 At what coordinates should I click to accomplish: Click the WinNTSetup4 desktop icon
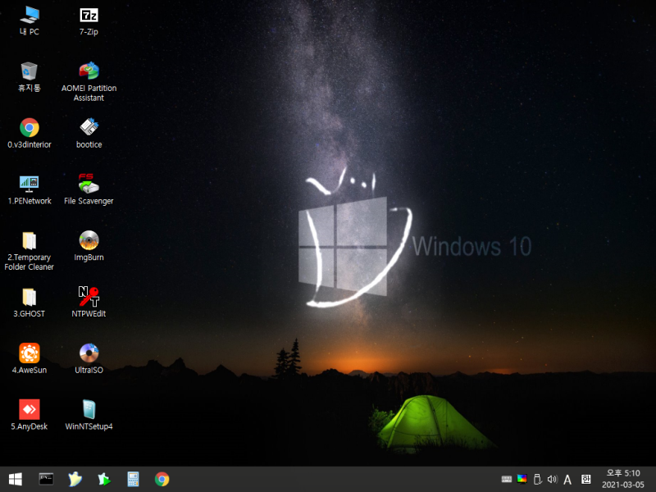[x=89, y=409]
